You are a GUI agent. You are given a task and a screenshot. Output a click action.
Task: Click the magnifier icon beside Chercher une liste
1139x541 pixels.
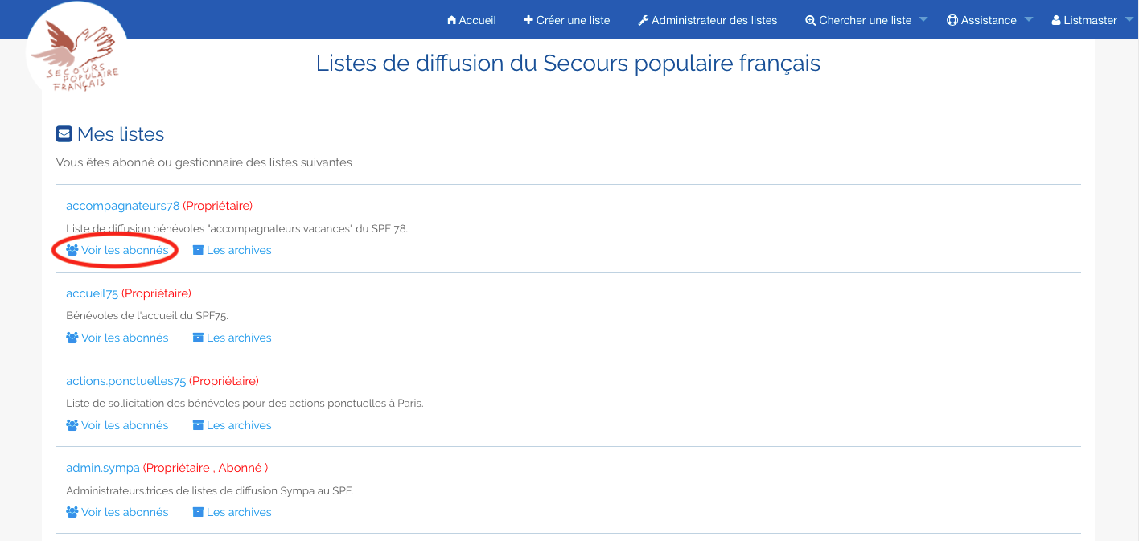[x=810, y=20]
